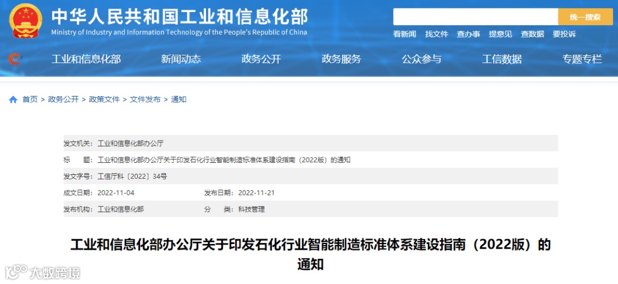The height and width of the screenshot is (284, 618).
Task: Open the 查办事 quick link
Action: 468,34
